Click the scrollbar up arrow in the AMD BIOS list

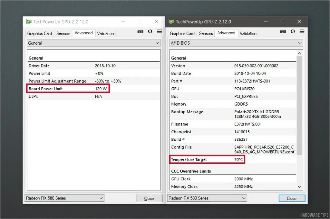pos(299,54)
